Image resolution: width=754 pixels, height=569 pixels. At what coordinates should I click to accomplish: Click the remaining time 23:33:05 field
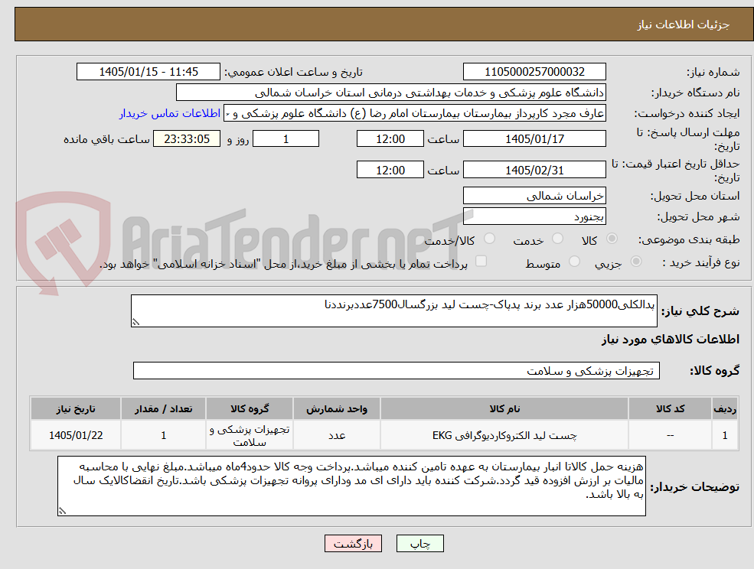pyautogui.click(x=187, y=139)
